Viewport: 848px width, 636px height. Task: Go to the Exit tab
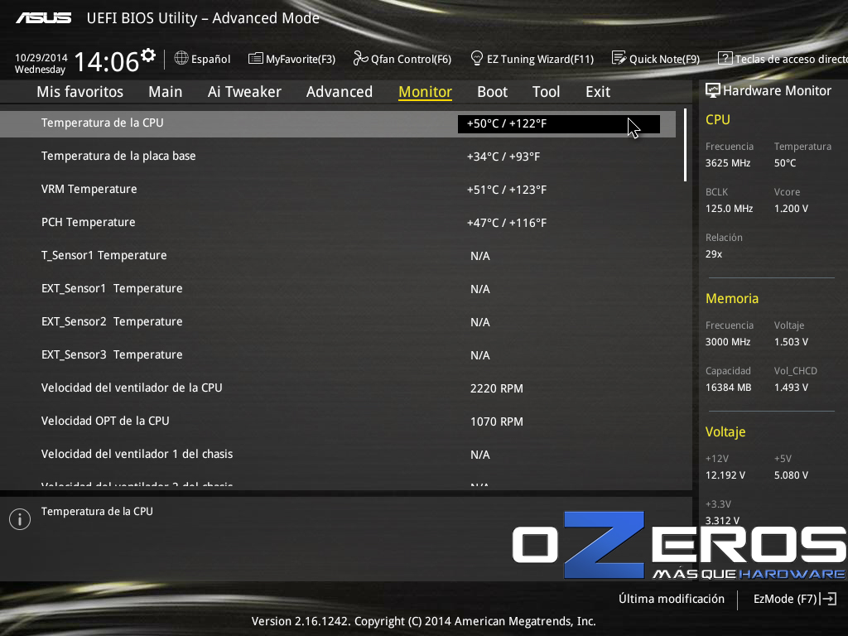(x=598, y=92)
